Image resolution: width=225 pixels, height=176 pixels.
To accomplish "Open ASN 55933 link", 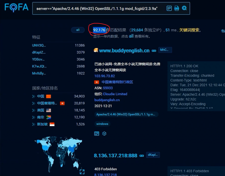I will 108,88.
